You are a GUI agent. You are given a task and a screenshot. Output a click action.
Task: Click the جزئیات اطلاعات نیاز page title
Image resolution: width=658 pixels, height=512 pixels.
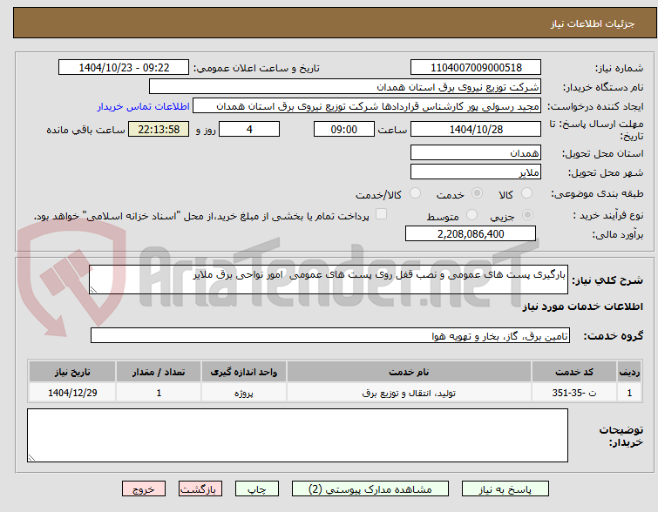tap(592, 24)
